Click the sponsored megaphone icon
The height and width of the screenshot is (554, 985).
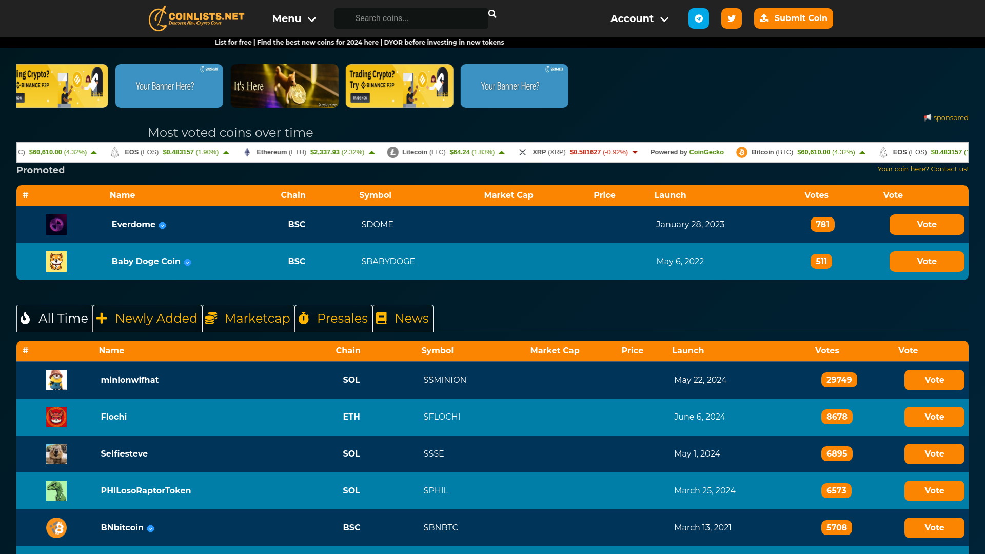coord(928,117)
